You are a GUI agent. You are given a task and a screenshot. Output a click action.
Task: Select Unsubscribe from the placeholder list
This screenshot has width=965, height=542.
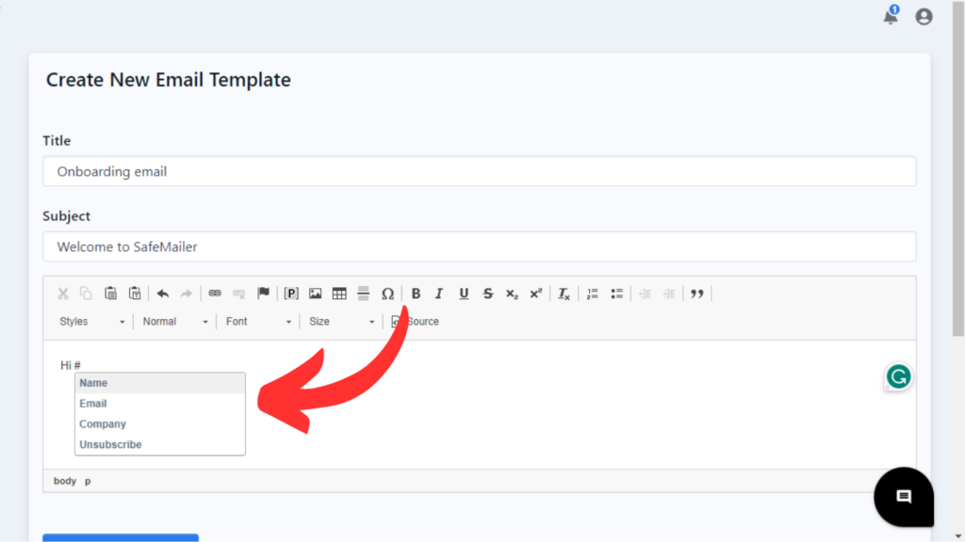coord(160,444)
